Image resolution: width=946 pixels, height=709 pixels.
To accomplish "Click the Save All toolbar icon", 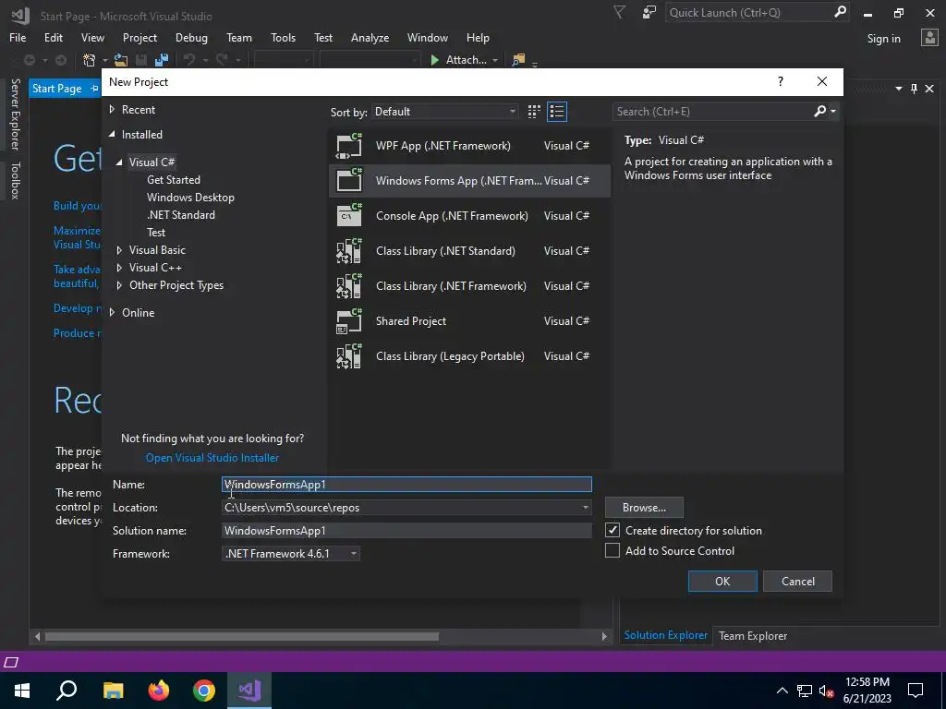I will click(x=161, y=60).
